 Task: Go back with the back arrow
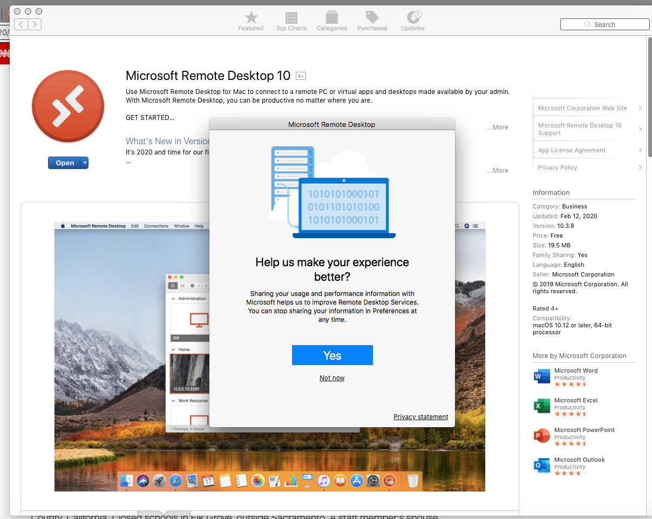pos(21,24)
